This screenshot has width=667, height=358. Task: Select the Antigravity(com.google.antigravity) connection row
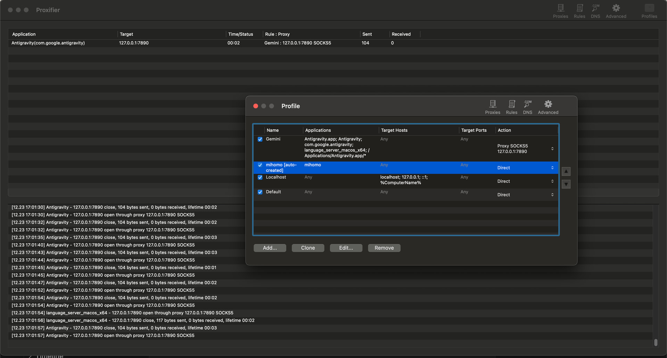[333, 43]
